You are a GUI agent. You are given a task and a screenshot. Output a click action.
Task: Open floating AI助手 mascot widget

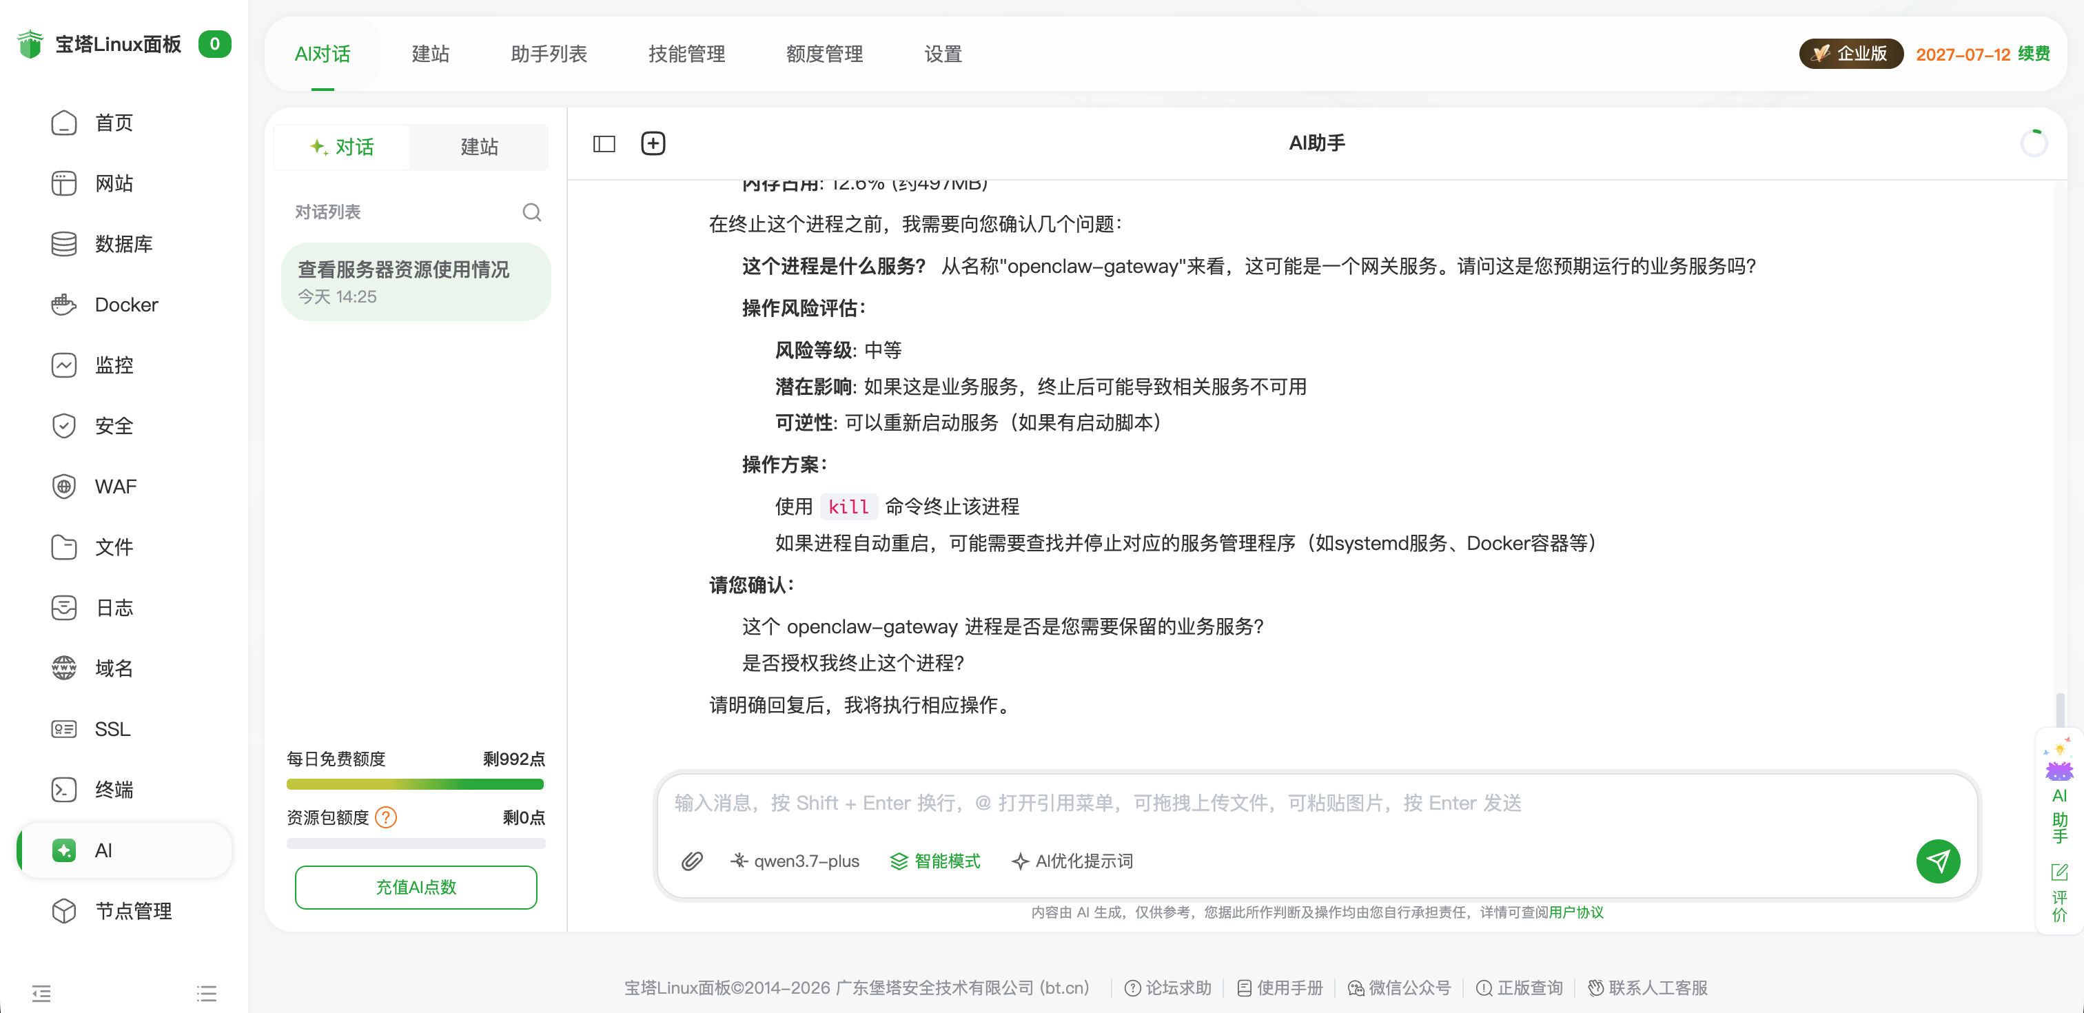[2059, 790]
